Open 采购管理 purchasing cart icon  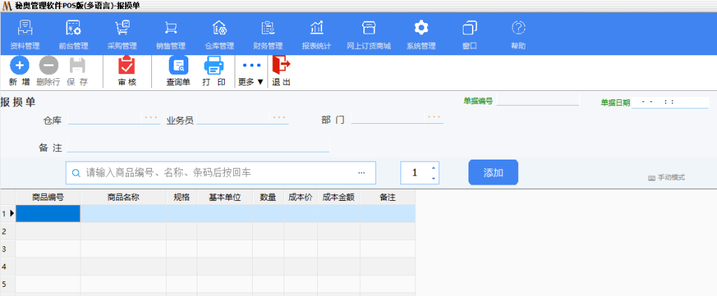click(x=122, y=29)
